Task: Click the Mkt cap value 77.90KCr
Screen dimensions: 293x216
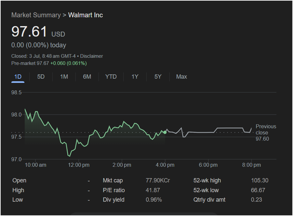Action: point(158,180)
